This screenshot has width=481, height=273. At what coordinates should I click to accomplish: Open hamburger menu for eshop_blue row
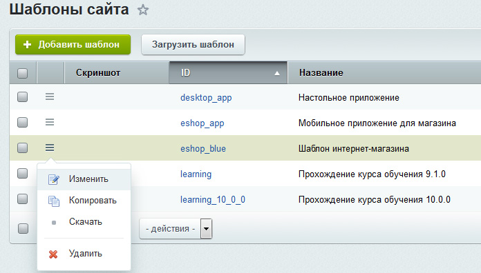(50, 148)
